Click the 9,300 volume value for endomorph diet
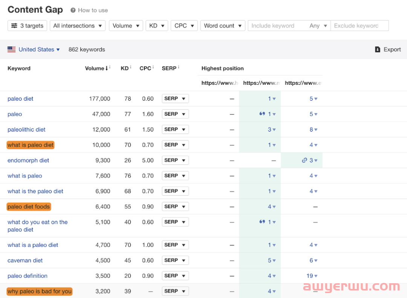 click(x=103, y=160)
